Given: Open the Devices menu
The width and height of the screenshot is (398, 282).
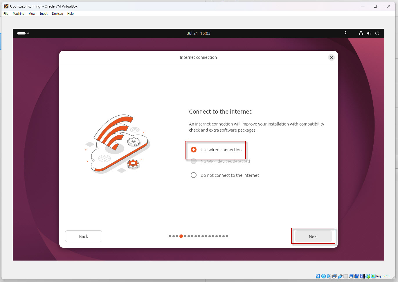Looking at the screenshot, I should pos(57,14).
